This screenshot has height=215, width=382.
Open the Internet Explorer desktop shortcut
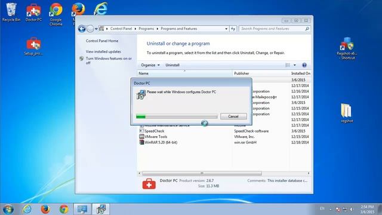click(x=100, y=9)
